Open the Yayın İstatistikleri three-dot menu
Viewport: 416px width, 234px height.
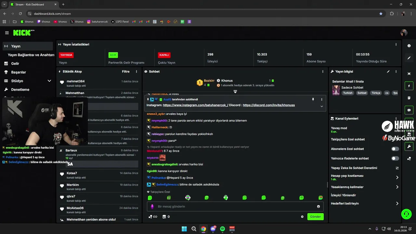click(x=396, y=45)
